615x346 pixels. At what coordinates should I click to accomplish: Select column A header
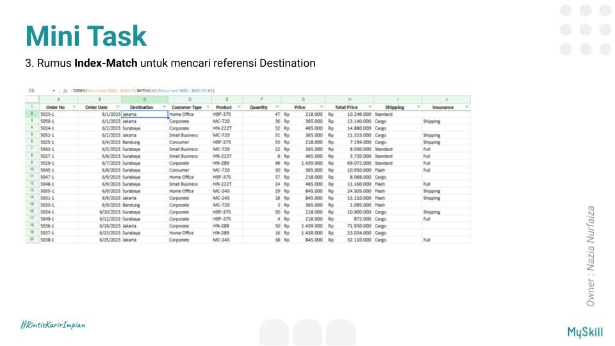click(58, 99)
